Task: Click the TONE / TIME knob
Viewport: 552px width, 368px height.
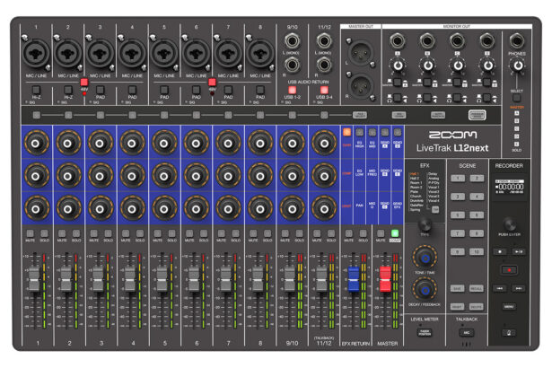Action: 425,258
